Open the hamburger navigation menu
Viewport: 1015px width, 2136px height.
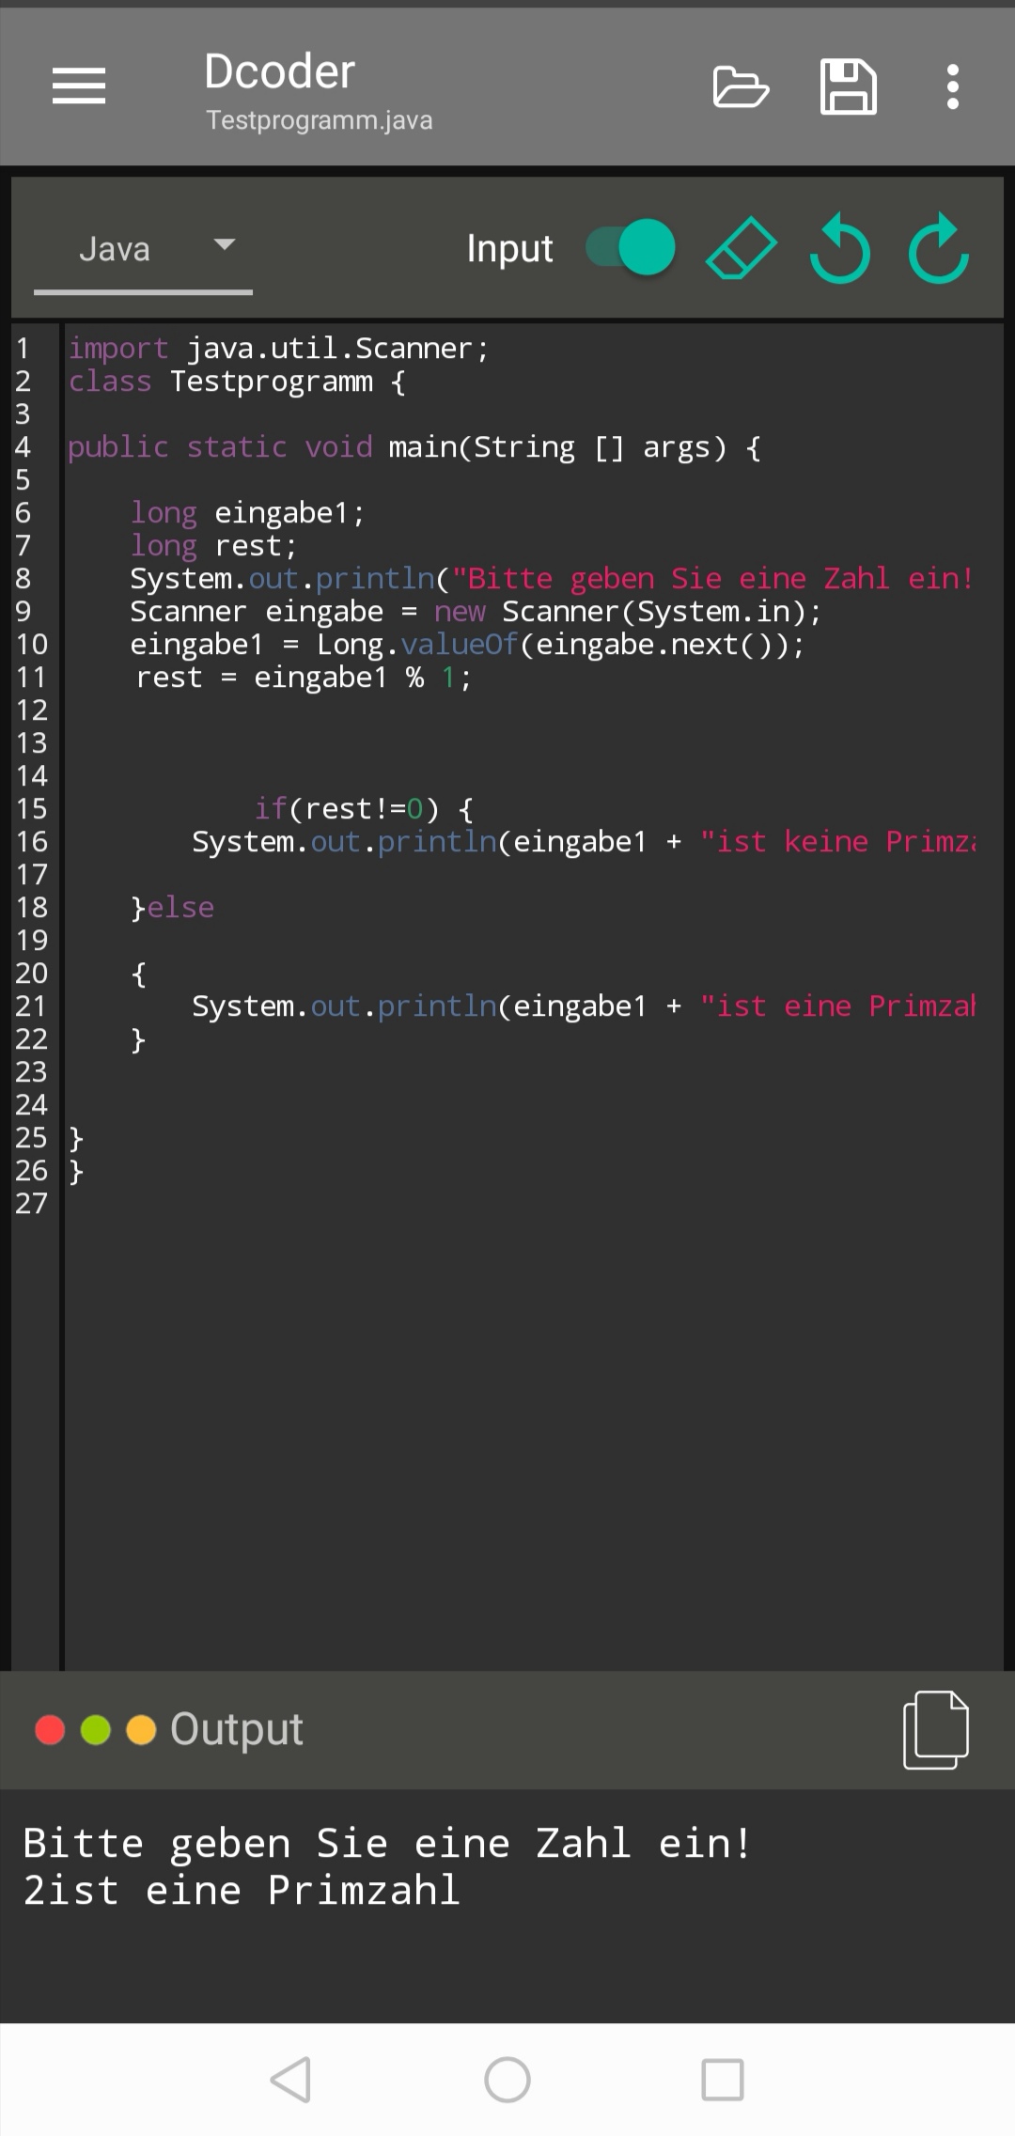(x=79, y=86)
